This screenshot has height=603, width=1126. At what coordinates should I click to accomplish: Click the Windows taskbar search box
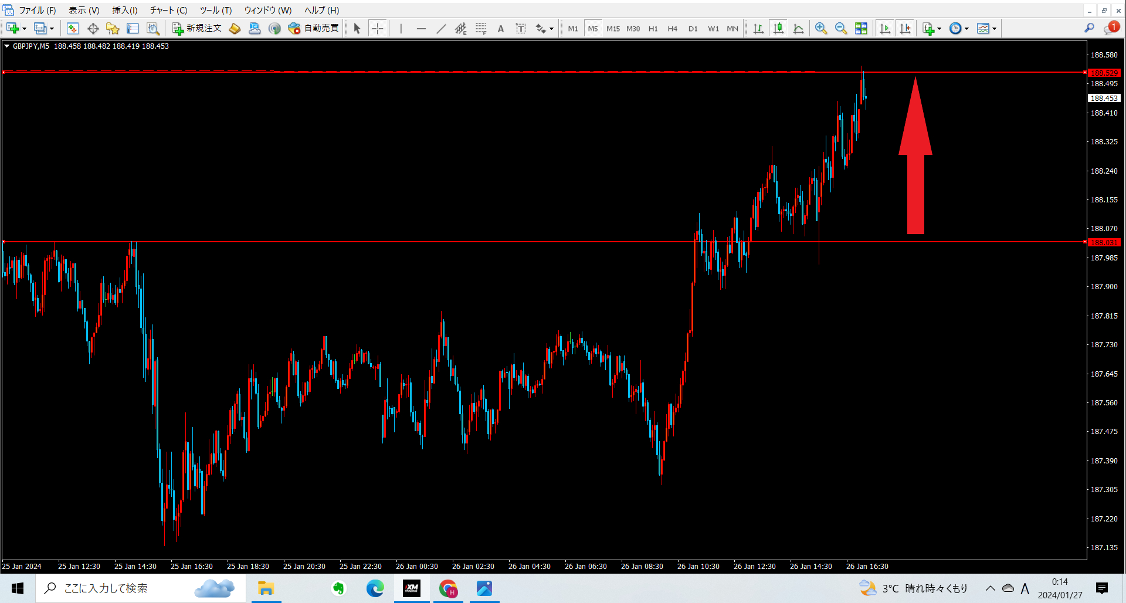coord(141,588)
